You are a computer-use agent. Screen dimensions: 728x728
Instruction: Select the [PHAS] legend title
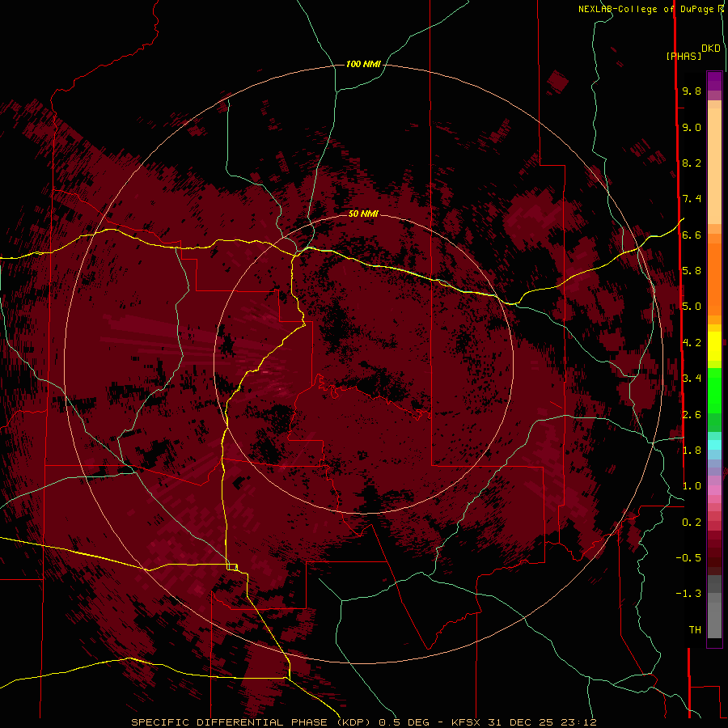[684, 57]
